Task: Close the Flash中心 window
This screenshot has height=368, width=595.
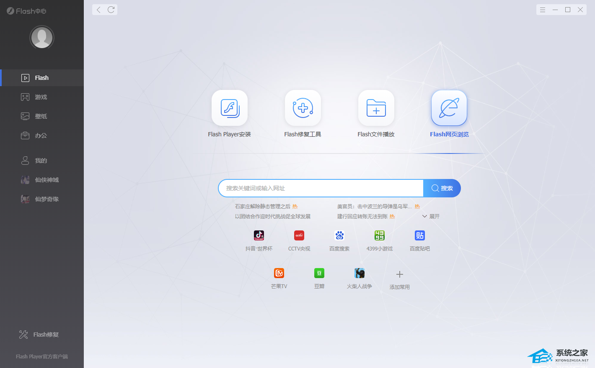Action: [x=580, y=10]
